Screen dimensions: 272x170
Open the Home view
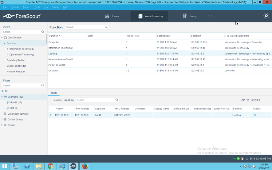(x=112, y=16)
